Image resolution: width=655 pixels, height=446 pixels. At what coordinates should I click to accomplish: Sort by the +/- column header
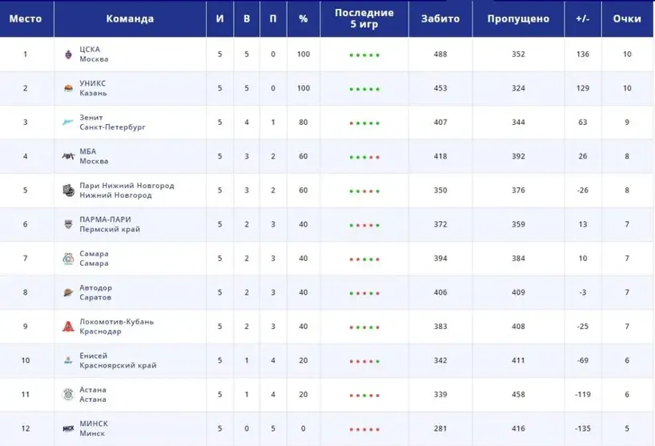583,18
